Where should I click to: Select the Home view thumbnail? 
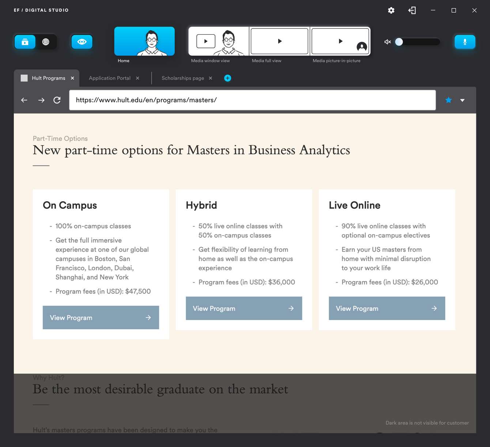(x=144, y=41)
